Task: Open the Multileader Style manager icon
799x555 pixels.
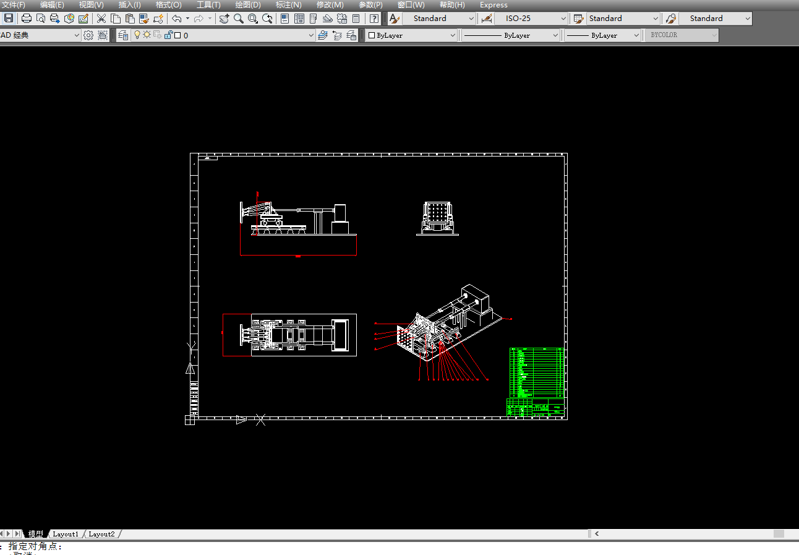Action: [x=671, y=19]
